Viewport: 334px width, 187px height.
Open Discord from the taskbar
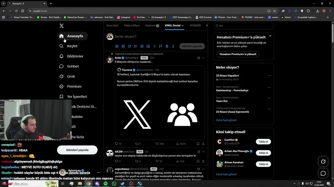[97, 184]
